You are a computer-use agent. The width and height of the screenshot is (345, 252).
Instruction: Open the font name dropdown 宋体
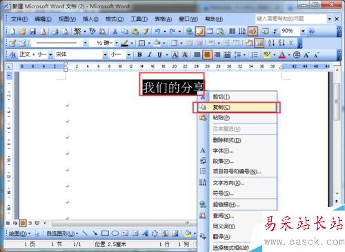coord(105,55)
